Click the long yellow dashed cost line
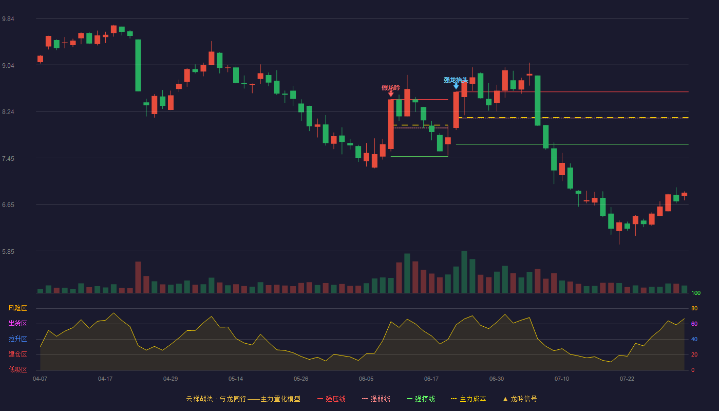This screenshot has width=719, height=411. pos(572,118)
